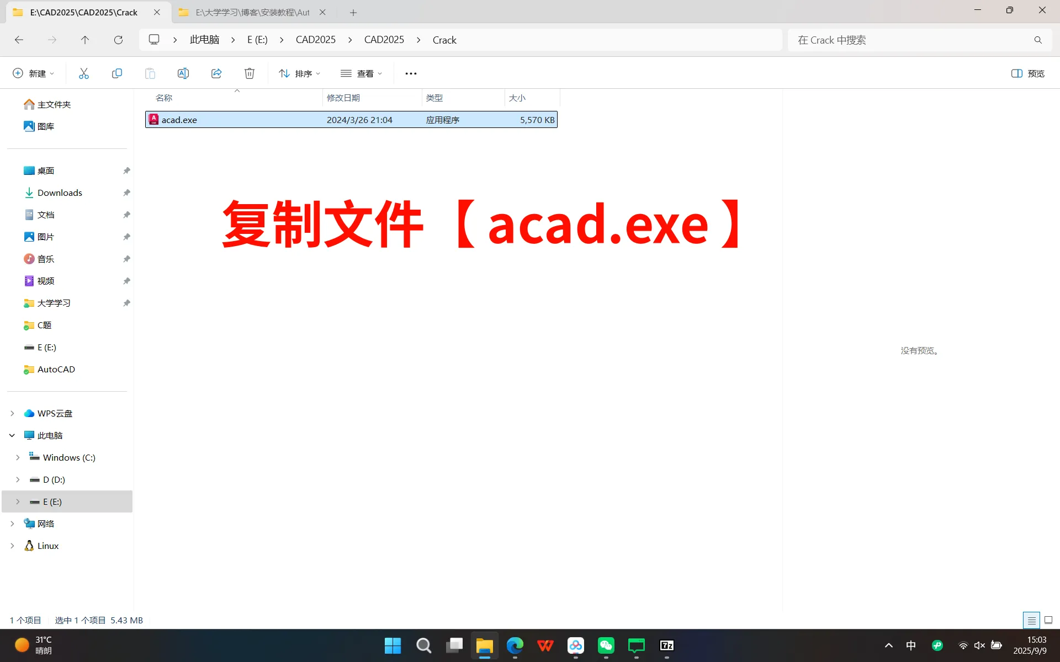Image resolution: width=1060 pixels, height=662 pixels.
Task: Go back using the back arrow
Action: (19, 39)
